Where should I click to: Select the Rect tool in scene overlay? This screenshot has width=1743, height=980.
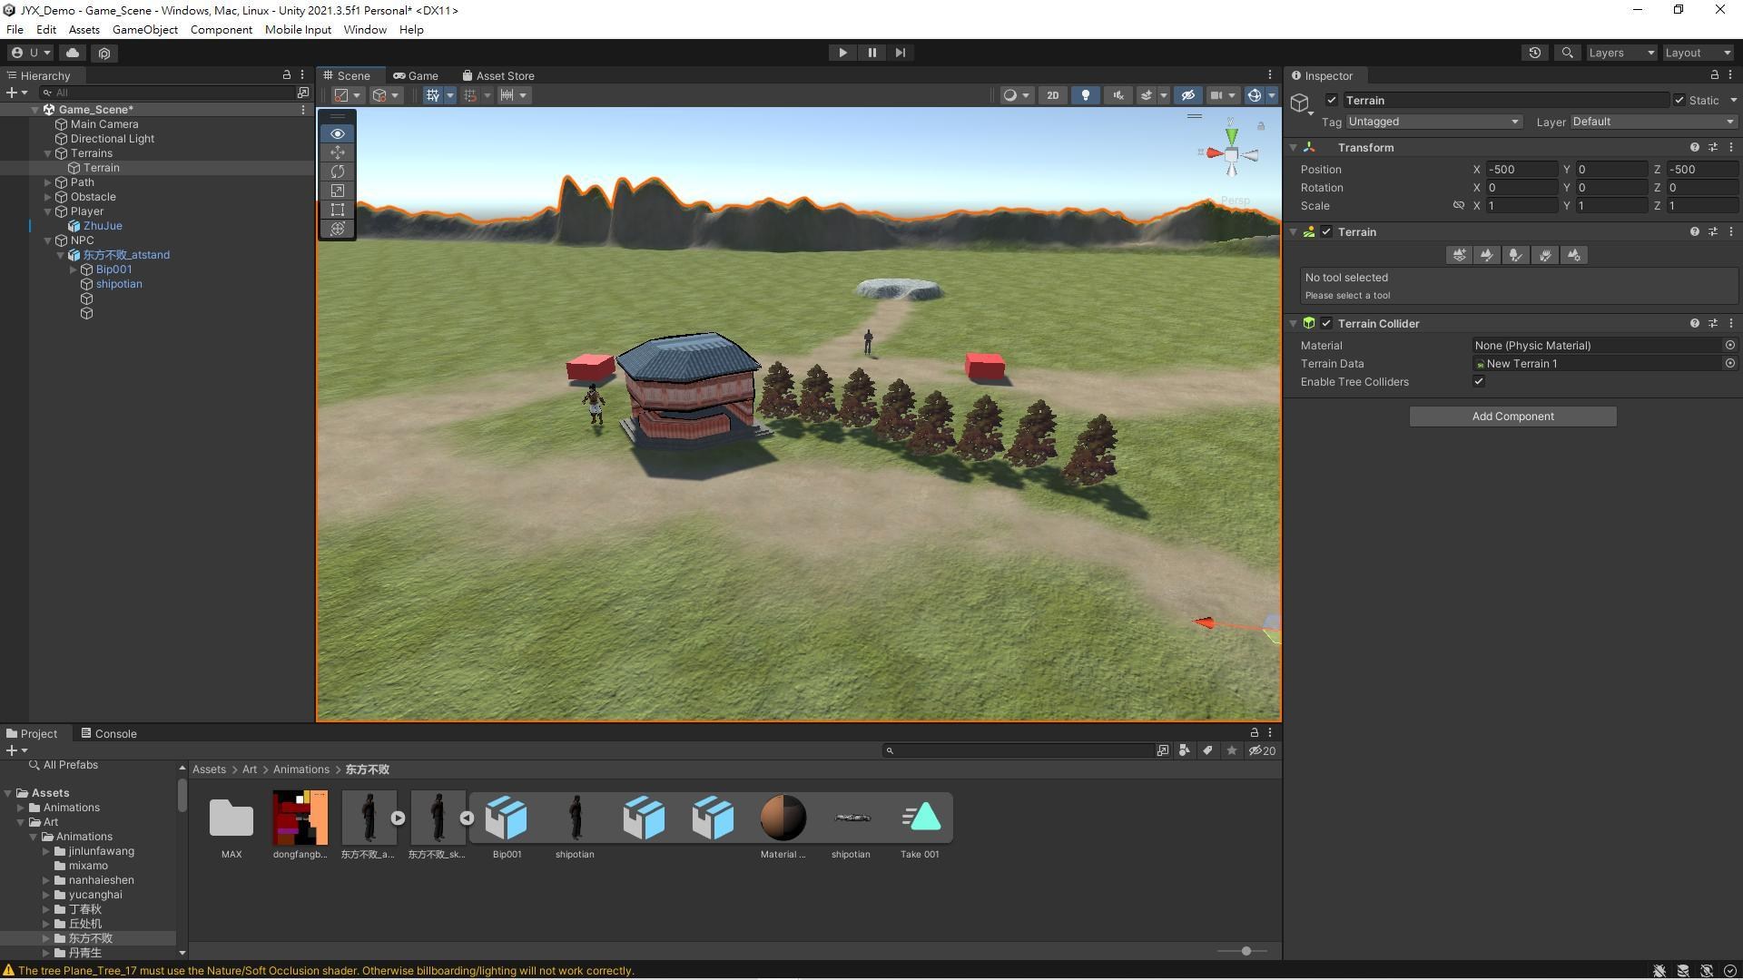(x=338, y=210)
